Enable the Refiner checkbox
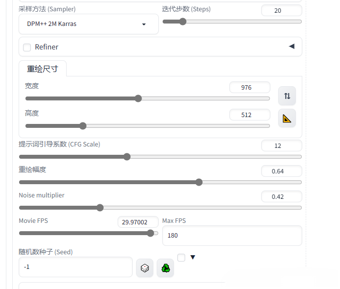This screenshot has width=340, height=289. 27,47
